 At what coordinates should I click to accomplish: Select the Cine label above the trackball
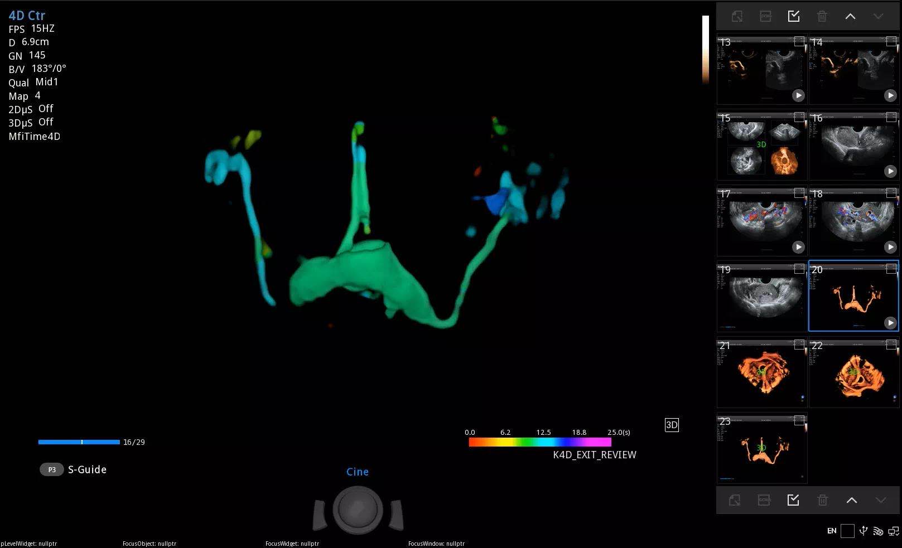click(x=357, y=472)
